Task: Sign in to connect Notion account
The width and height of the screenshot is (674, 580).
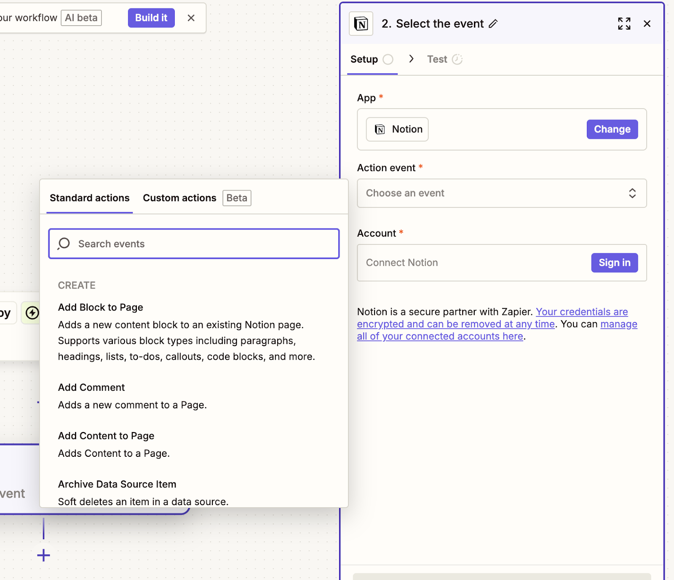Action: tap(614, 263)
